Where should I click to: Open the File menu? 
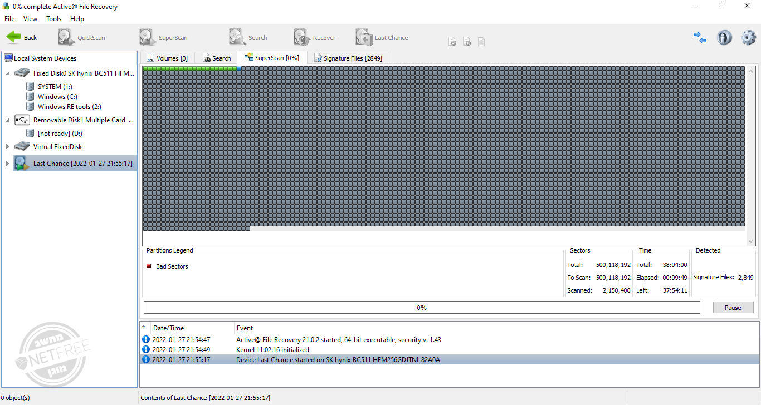pyautogui.click(x=9, y=18)
